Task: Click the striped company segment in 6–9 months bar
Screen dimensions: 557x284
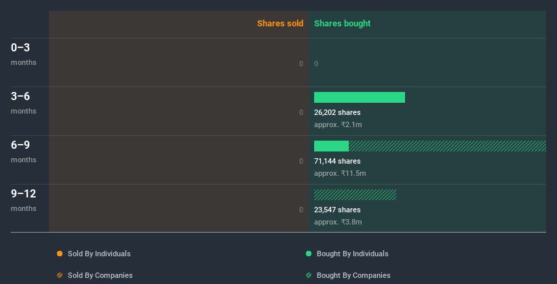Action: click(x=448, y=146)
